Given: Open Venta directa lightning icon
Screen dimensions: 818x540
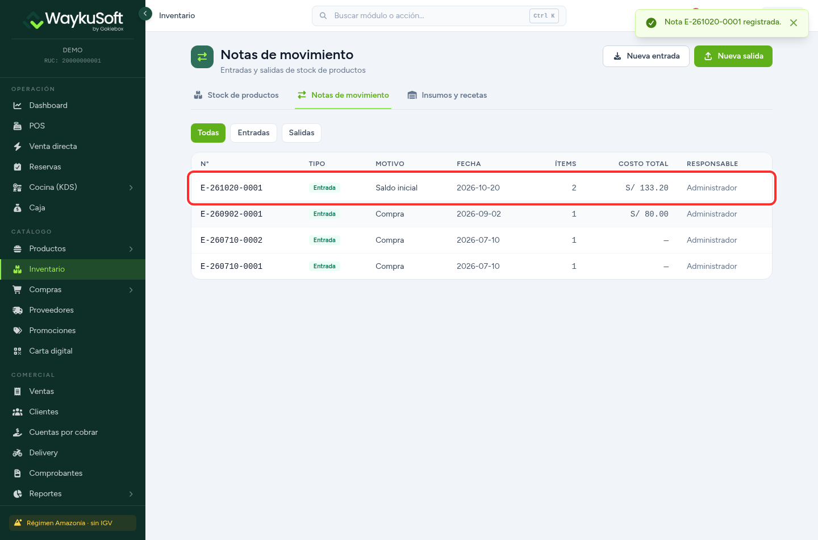Looking at the screenshot, I should 18,147.
